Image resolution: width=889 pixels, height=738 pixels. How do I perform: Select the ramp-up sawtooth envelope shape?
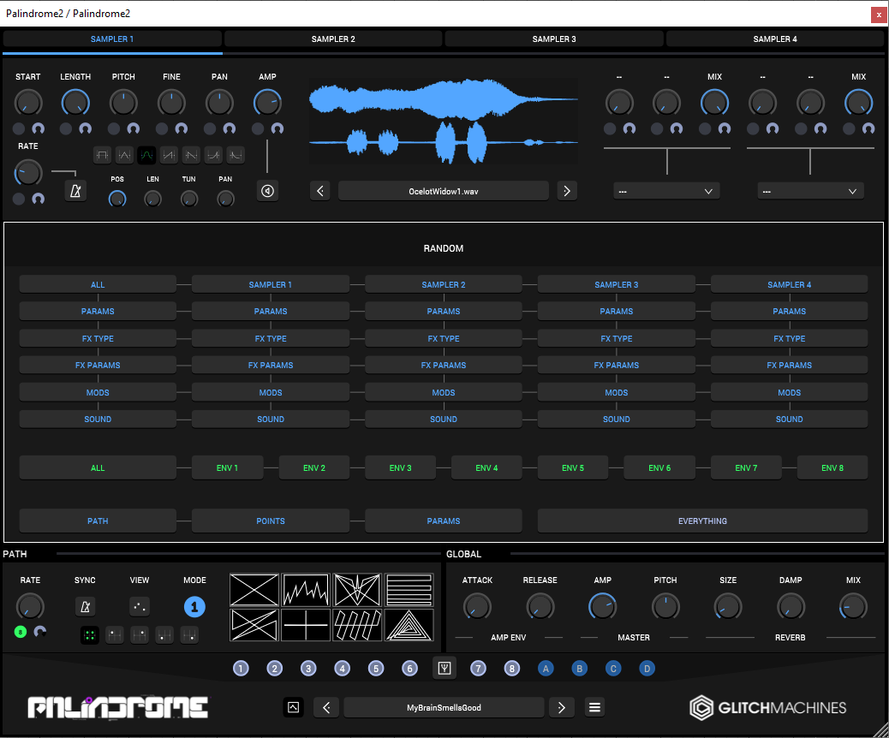click(x=169, y=155)
